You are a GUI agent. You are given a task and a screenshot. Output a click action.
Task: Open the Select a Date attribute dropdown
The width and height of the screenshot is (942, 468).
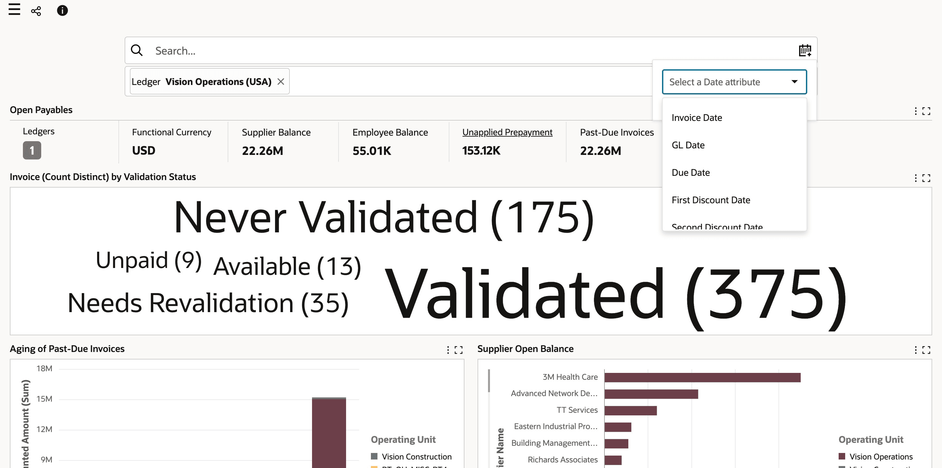734,82
